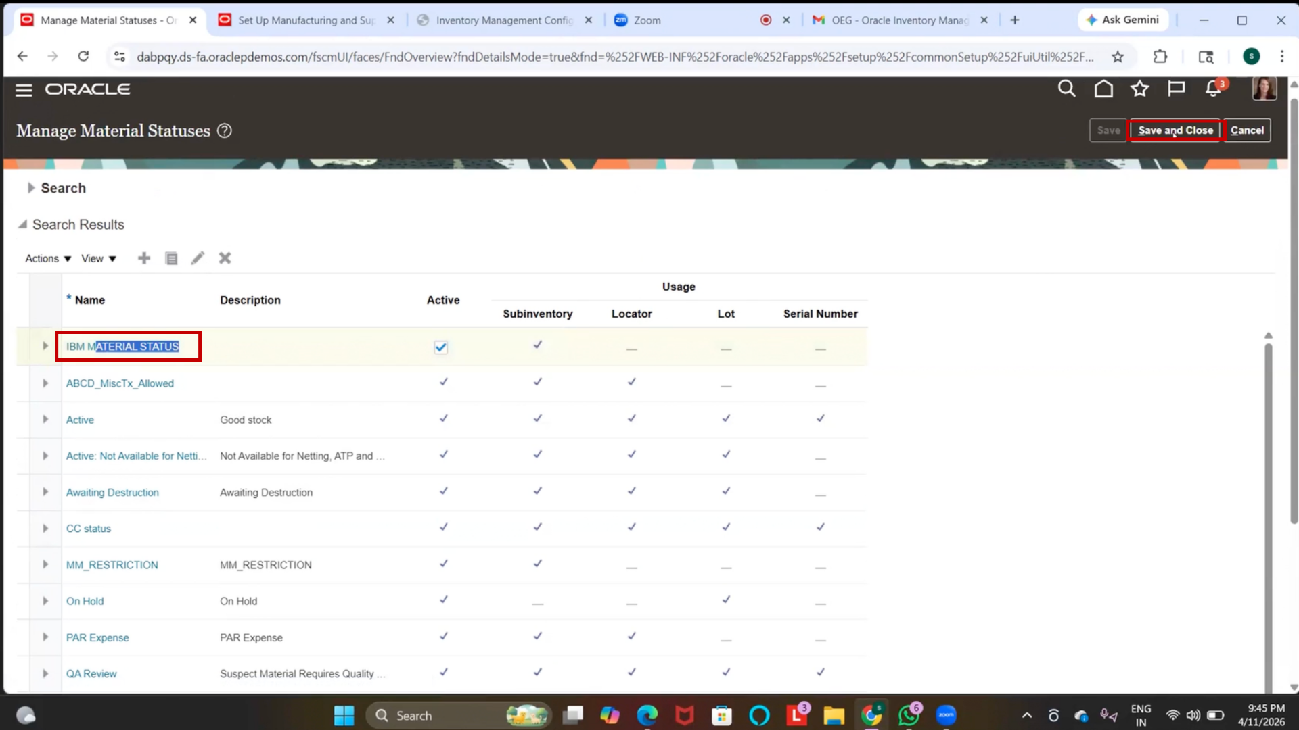Click Serial Number checkmark in Active row

pyautogui.click(x=821, y=418)
